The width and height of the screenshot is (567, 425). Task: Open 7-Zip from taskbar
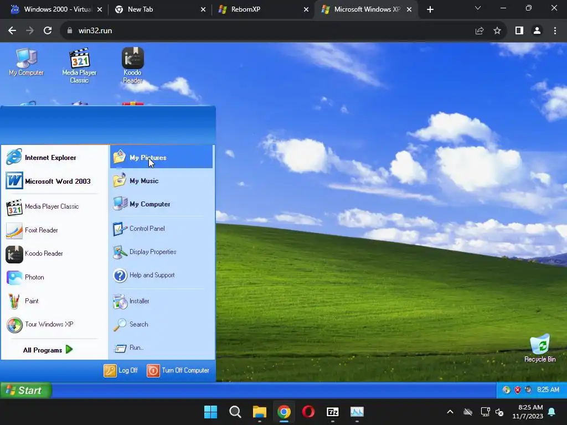point(333,412)
